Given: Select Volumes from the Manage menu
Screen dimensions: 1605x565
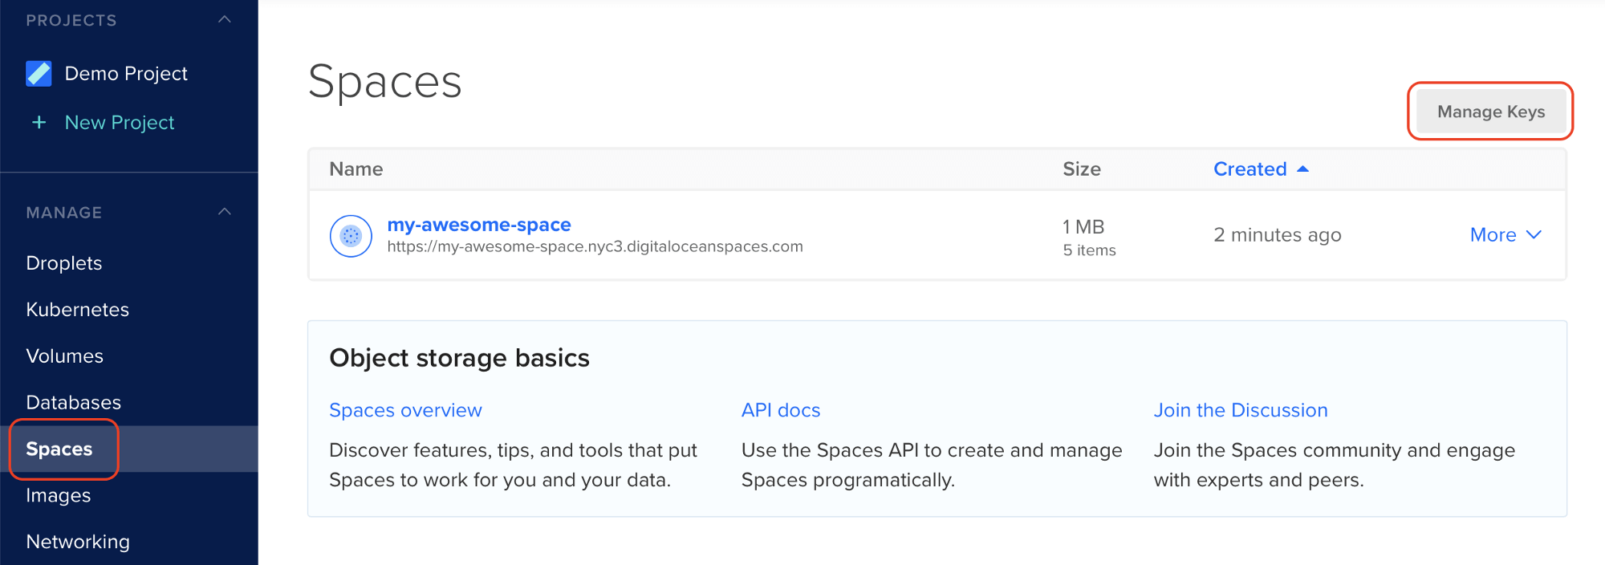Looking at the screenshot, I should (x=64, y=356).
